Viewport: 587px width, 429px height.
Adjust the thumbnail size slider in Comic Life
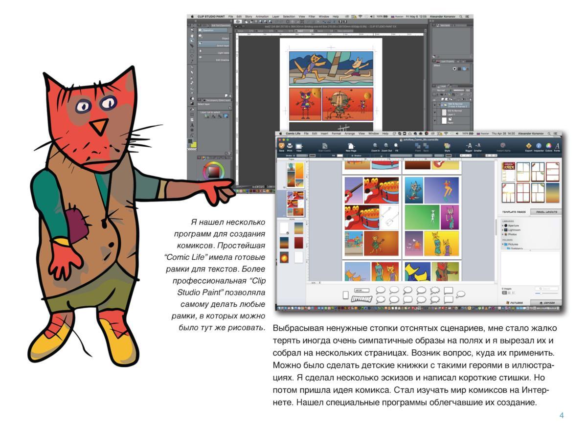(x=546, y=294)
